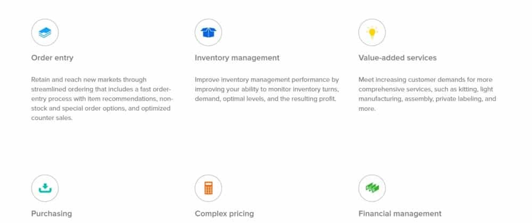Open the Value-added services heading
This screenshot has height=223, width=532.
(397, 58)
